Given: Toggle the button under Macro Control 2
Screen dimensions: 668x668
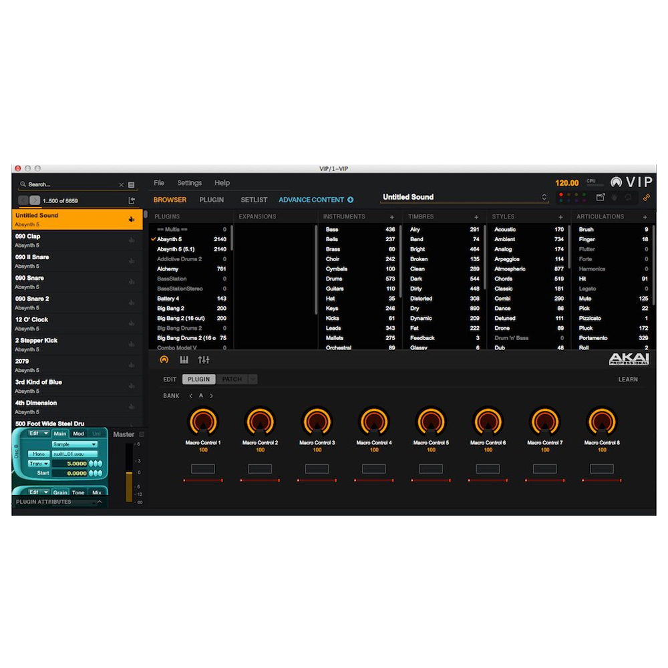Looking at the screenshot, I should pos(260,469).
